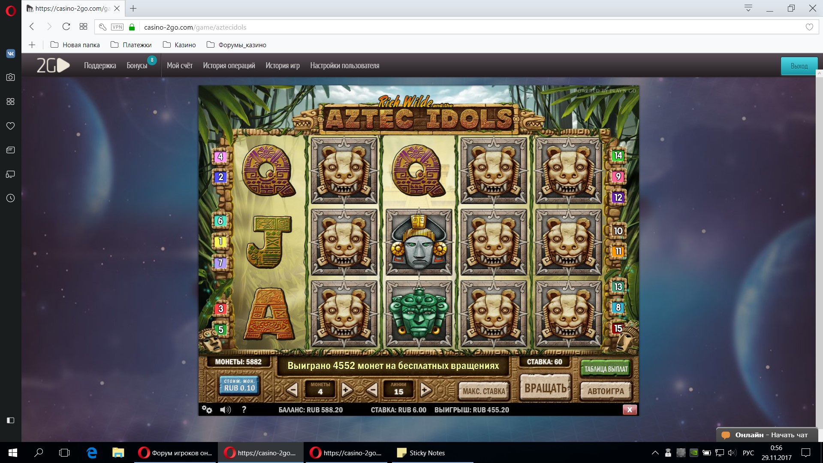The width and height of the screenshot is (823, 463).
Task: Toggle the VPN badge in the address bar
Action: 117,27
